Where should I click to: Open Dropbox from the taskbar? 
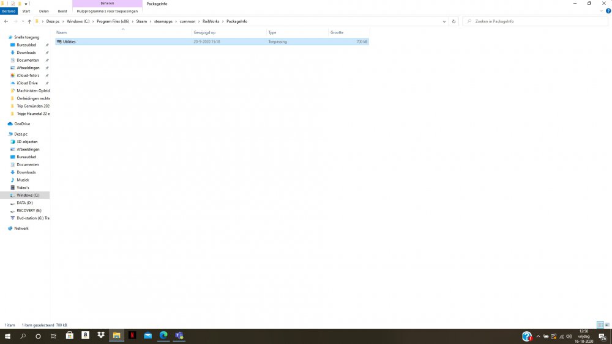tap(100, 336)
